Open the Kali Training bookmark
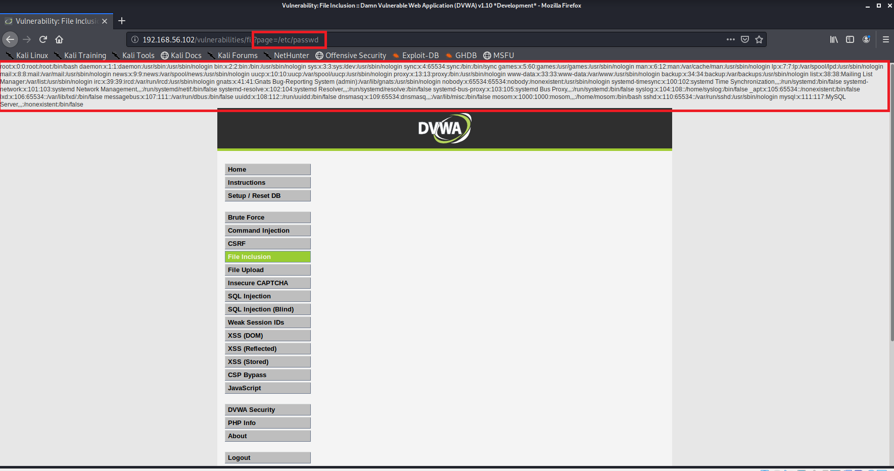 tap(80, 56)
